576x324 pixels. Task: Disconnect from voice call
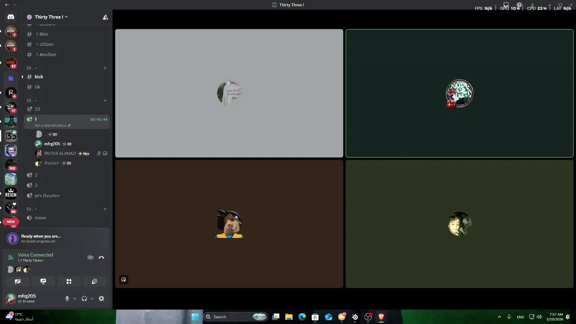click(101, 257)
